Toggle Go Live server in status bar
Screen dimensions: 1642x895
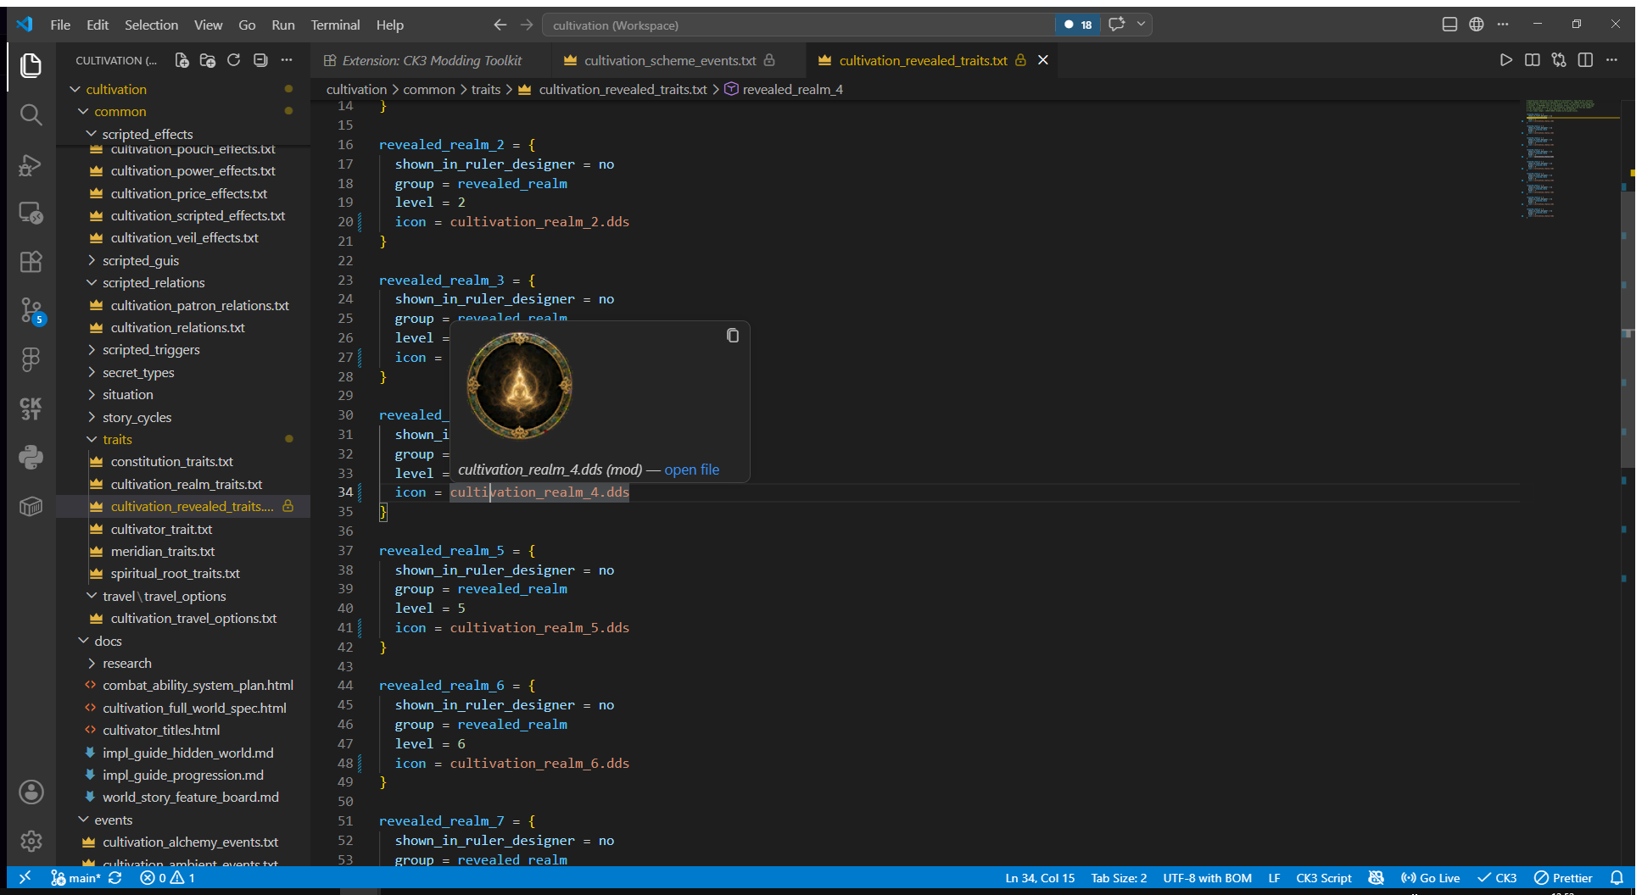coord(1431,878)
